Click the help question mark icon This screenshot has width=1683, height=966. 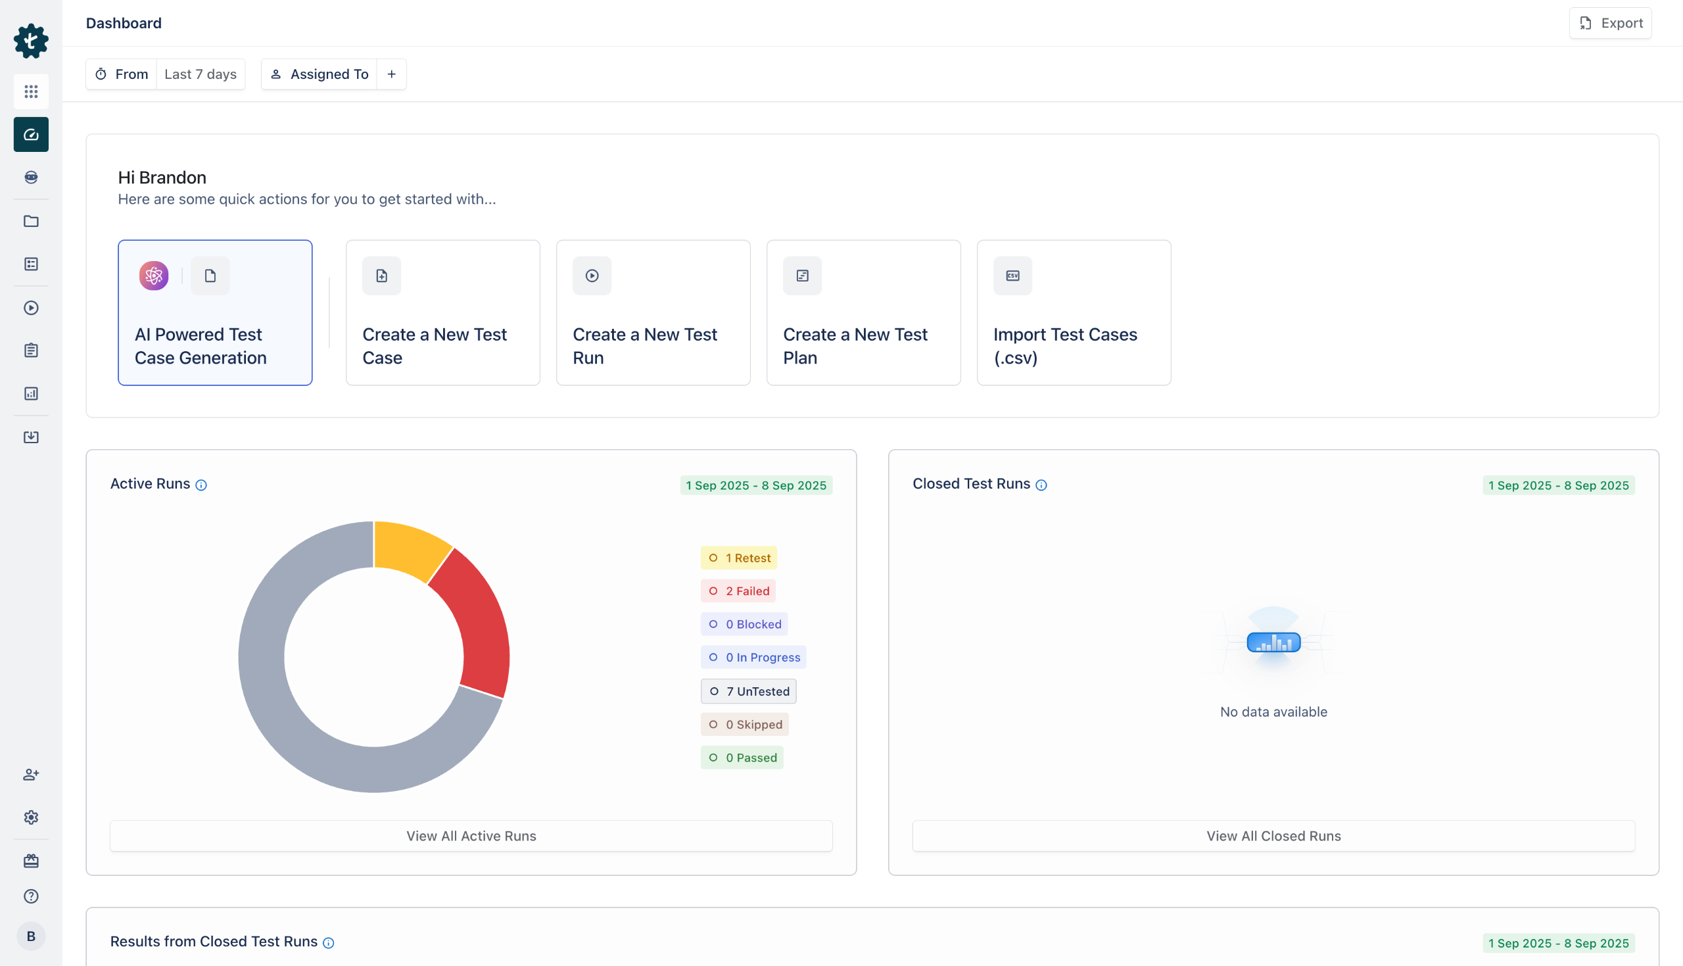(x=31, y=896)
